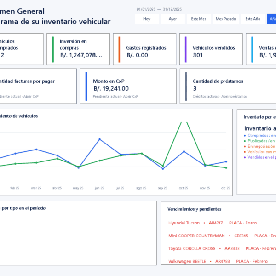276x276 pixels.
Task: Click the blue data point for mar 25
Action: (36, 149)
